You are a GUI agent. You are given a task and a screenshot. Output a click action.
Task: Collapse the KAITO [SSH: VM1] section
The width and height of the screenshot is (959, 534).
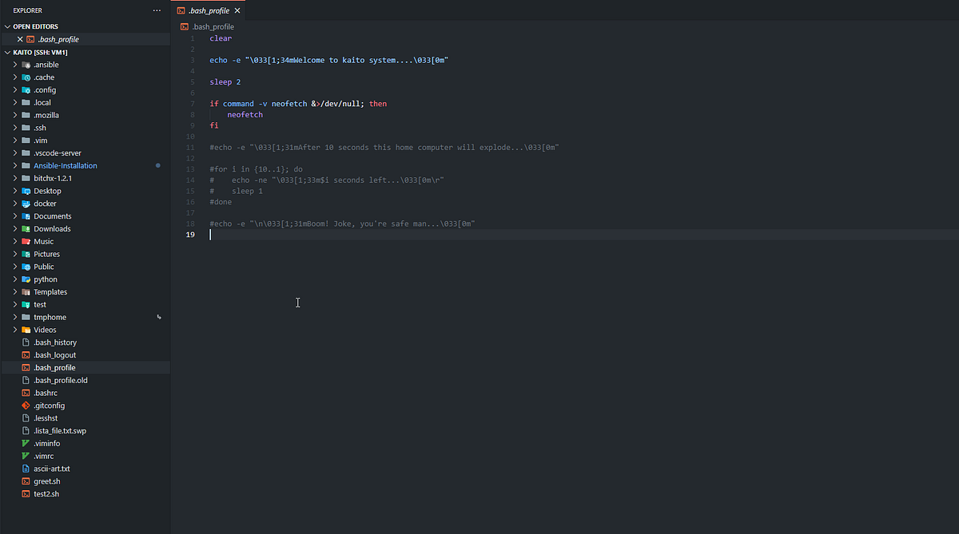[6, 51]
